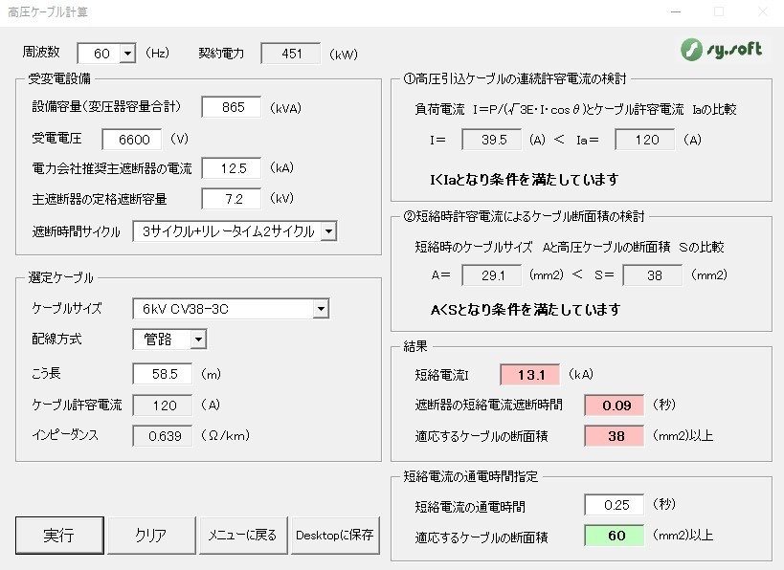Edit the 電力会社推奨主遮断器の電流 field

(230, 169)
